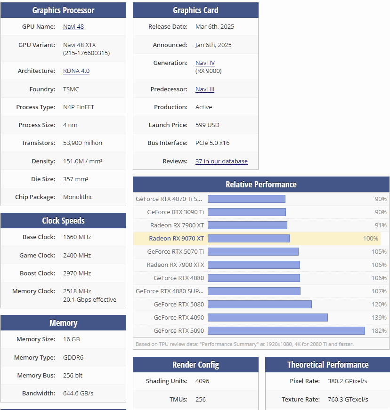Click the Graphics Processor section header
Image resolution: width=390 pixels, height=410 pixels.
(x=63, y=10)
